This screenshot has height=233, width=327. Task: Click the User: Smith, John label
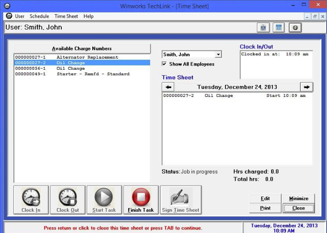34,27
